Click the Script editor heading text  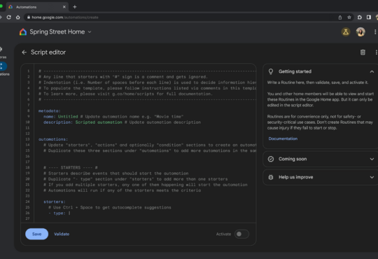48,52
